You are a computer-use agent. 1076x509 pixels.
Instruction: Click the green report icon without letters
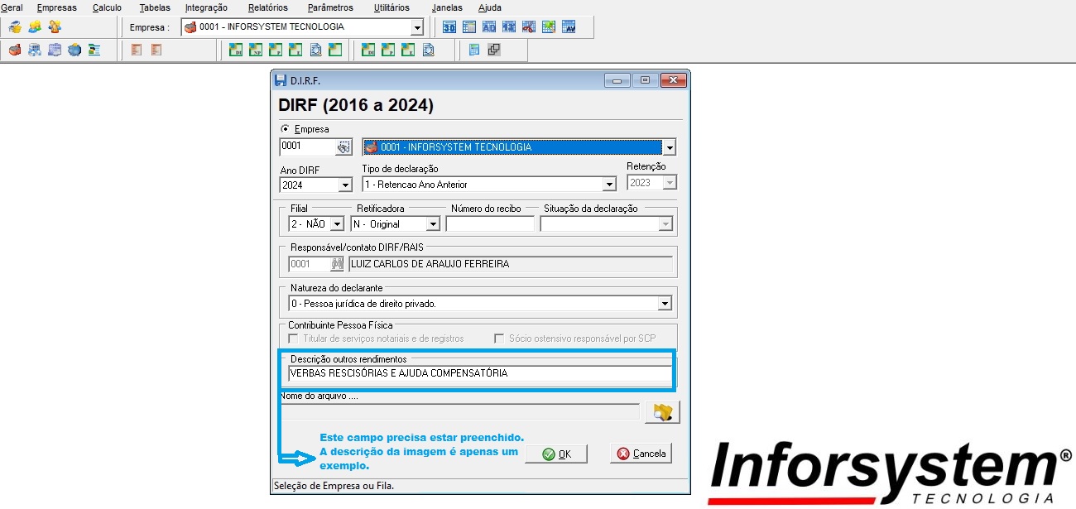(x=334, y=50)
